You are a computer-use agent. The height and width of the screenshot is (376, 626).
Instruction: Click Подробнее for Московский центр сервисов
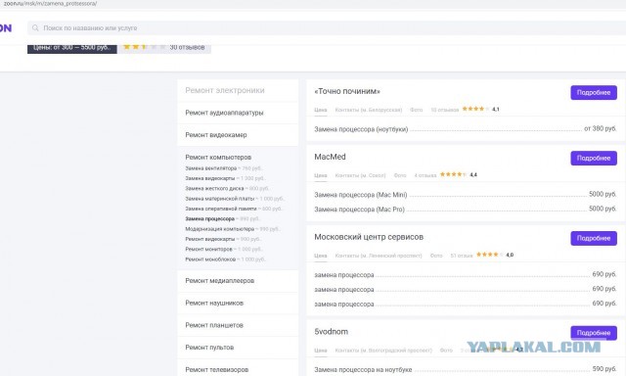(594, 238)
